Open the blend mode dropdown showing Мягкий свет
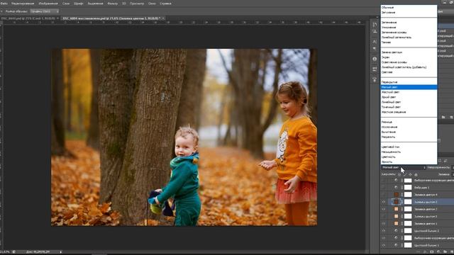The height and width of the screenshot is (255, 454). 404,167
